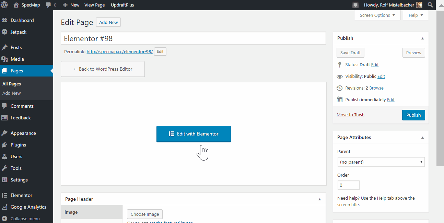Image resolution: width=444 pixels, height=223 pixels.
Task: Open UpdraftPlus in admin bar
Action: (122, 5)
